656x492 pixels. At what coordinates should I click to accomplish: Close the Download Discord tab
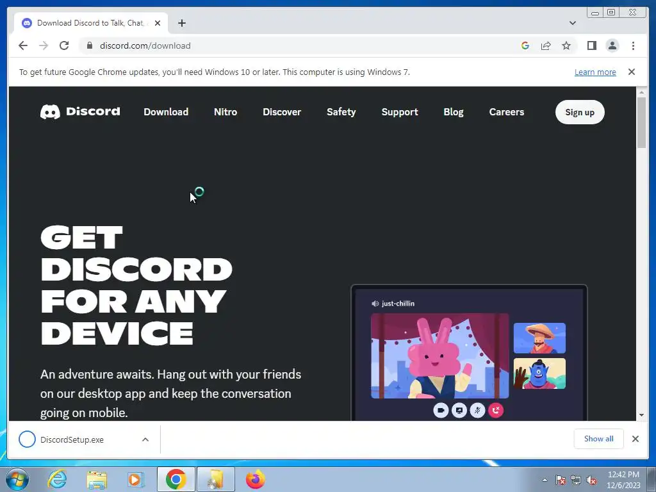tap(158, 23)
